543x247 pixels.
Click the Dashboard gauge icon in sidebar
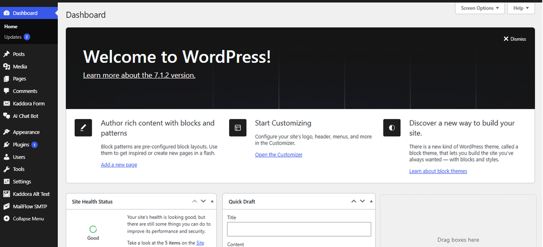(x=6, y=13)
